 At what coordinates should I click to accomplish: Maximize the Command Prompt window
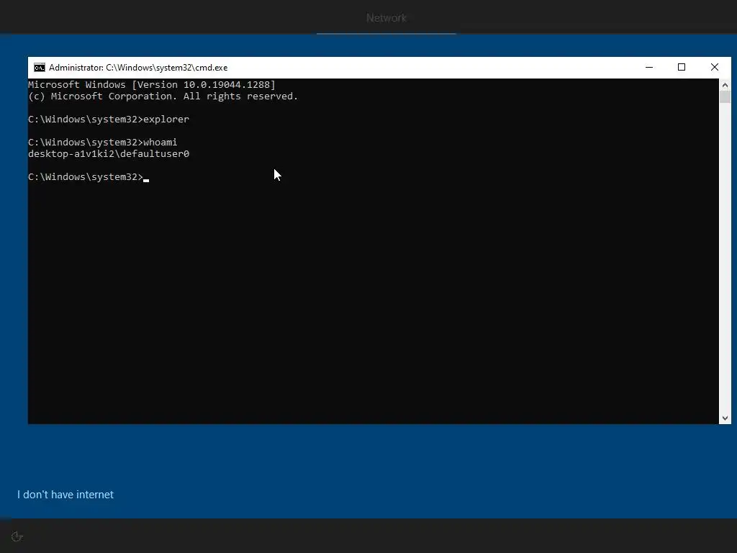[682, 67]
